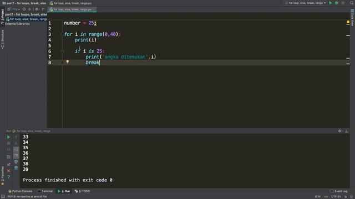Open help with Run panel question mark

pyautogui.click(x=9, y=177)
